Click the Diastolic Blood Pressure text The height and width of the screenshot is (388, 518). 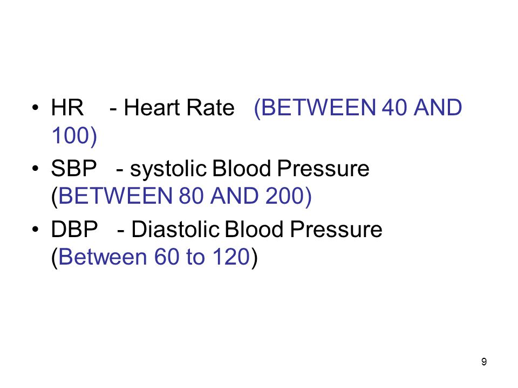click(257, 229)
